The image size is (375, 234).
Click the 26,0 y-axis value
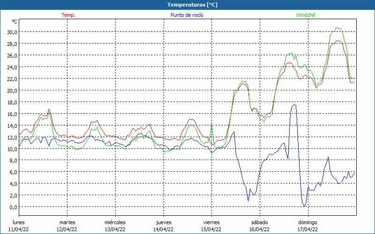12,55
